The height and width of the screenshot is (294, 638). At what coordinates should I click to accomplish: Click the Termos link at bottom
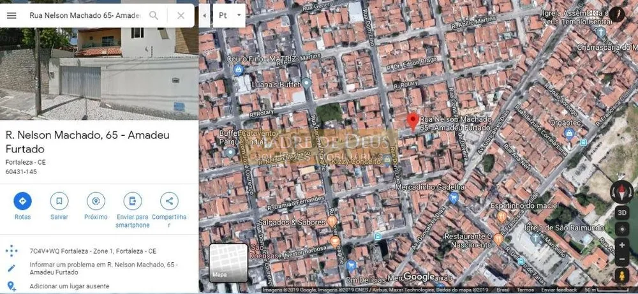[525, 290]
